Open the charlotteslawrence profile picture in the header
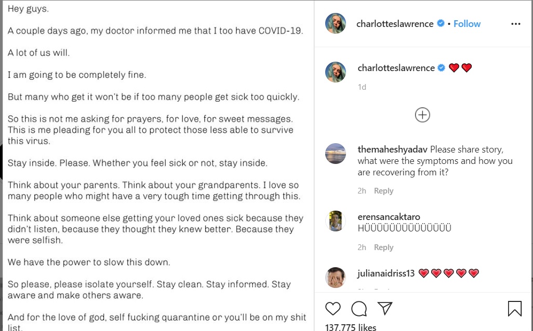 tap(336, 24)
